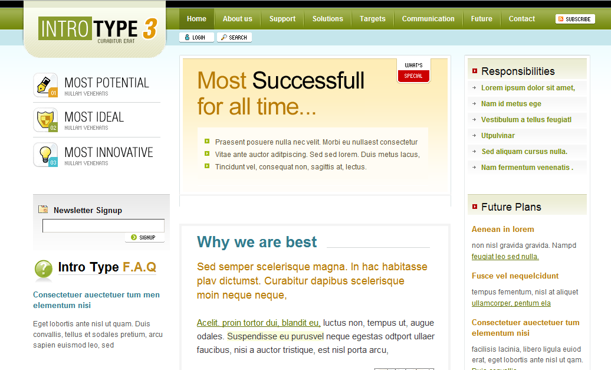The image size is (611, 370).
Task: Click the Intro Type F.A.Q heading
Action: [107, 267]
